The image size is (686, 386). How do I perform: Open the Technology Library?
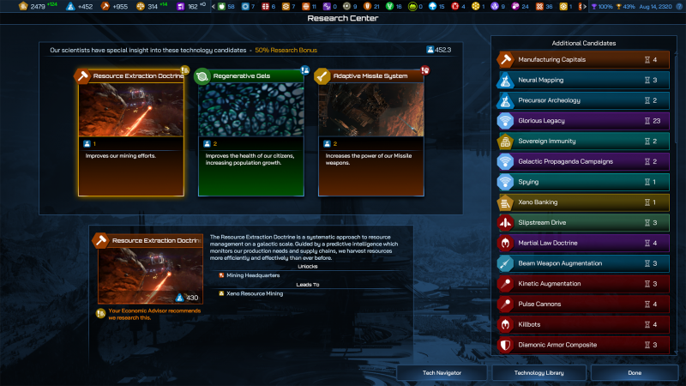coord(539,373)
